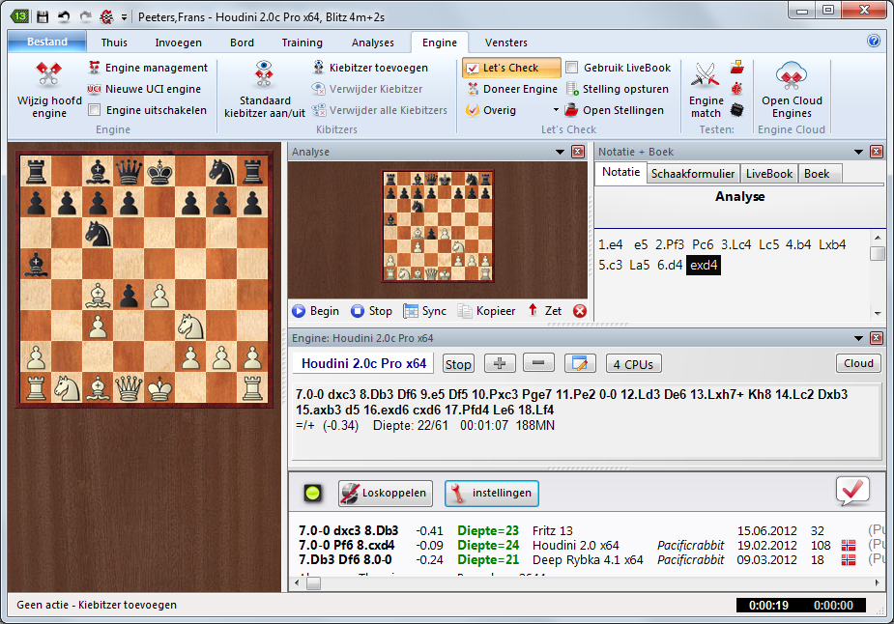
Task: Click Stop in the Analyse panel
Action: pos(371,311)
